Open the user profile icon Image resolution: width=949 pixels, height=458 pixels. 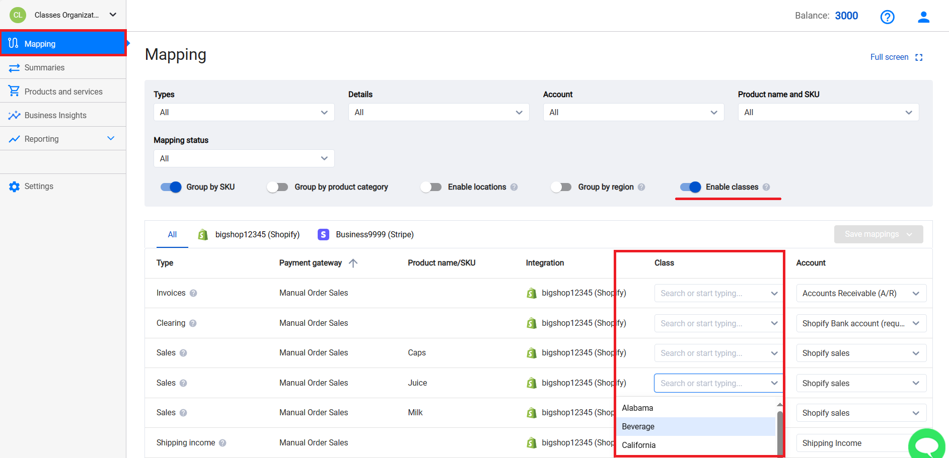924,17
